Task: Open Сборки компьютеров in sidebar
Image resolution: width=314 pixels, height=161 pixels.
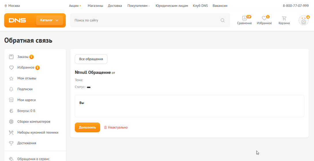Action: (x=34, y=121)
